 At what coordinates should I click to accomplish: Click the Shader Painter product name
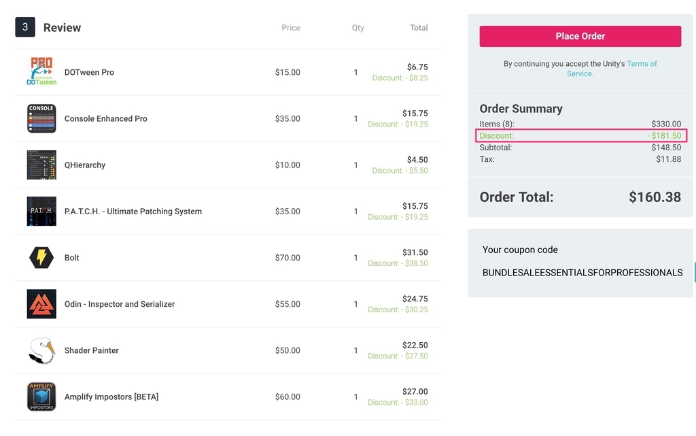92,350
